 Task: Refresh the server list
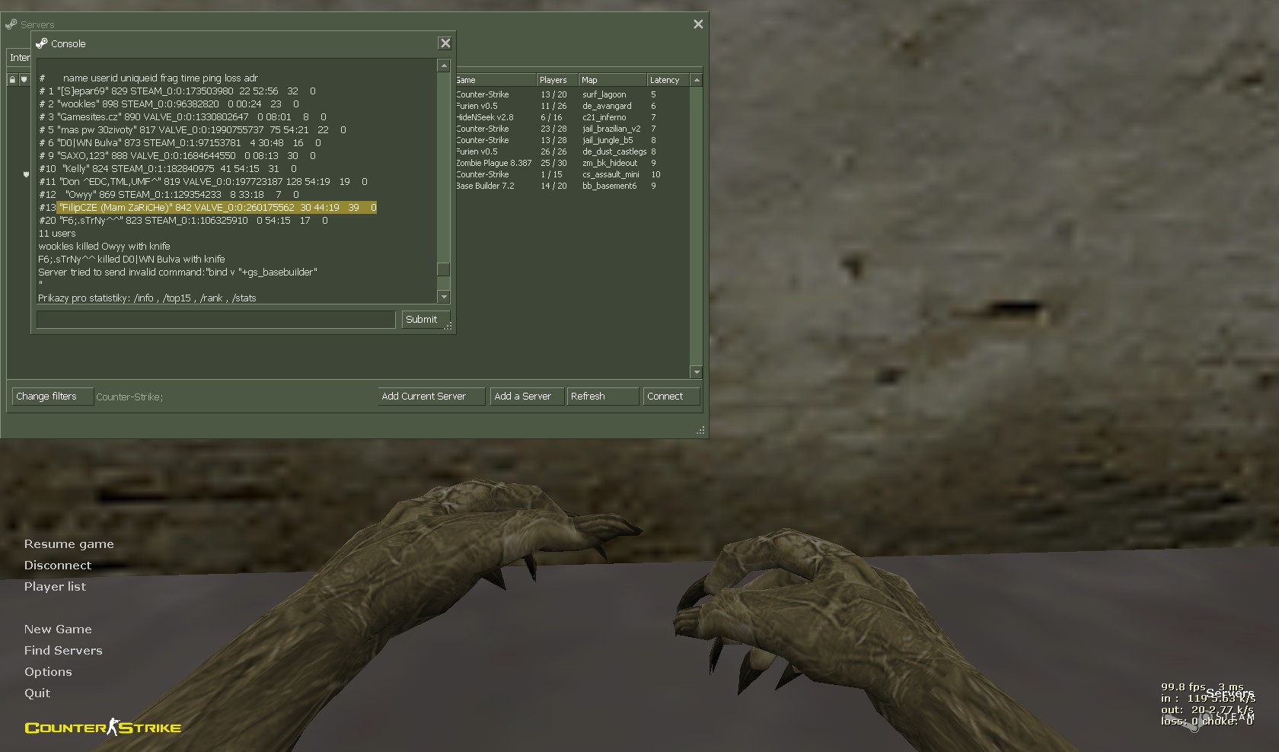tap(603, 397)
